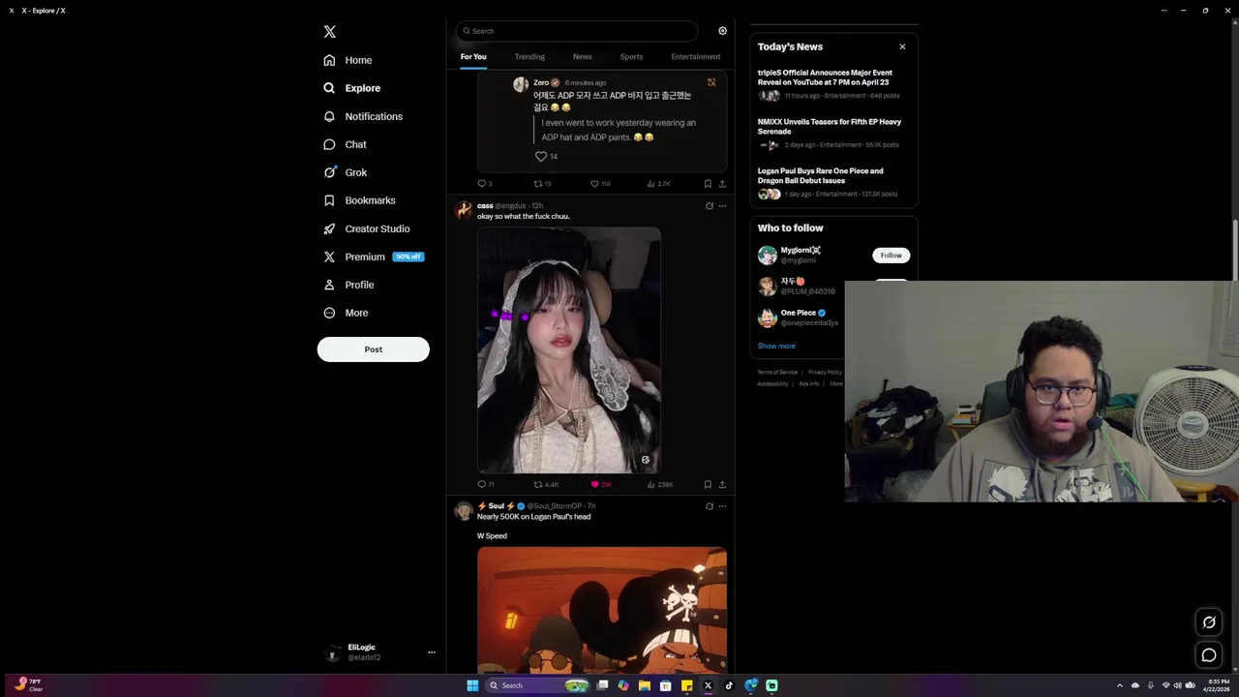
Task: Open tripleS Official major event news story
Action: coord(831,83)
